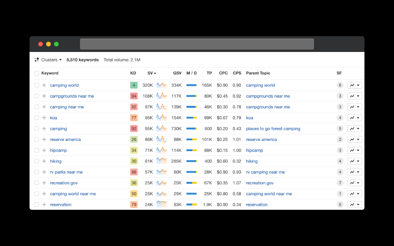This screenshot has width=394, height=246.
Task: Click plus icon next to hipcamp
Action: click(x=44, y=150)
